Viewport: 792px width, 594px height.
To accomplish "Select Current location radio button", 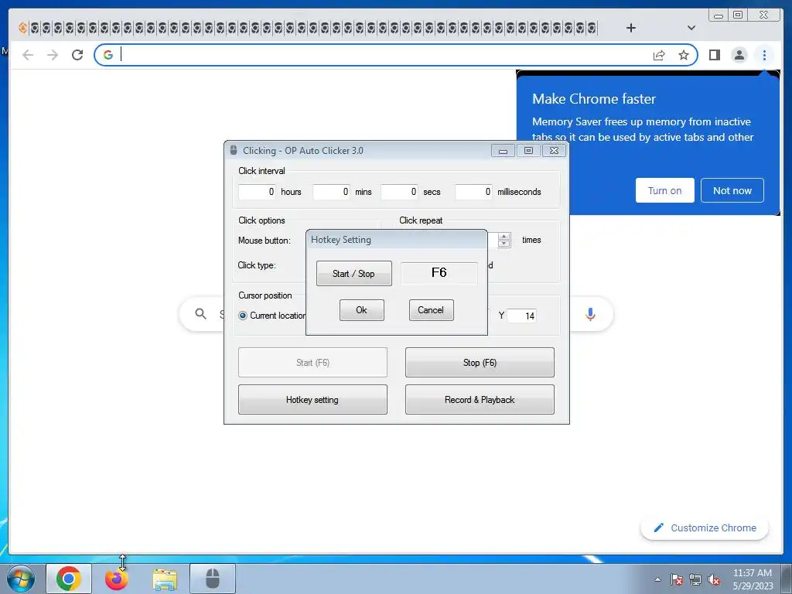I will [x=243, y=316].
